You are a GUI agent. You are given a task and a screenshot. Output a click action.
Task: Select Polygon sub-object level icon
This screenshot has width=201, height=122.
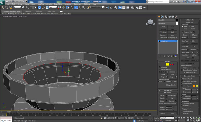pos(170,64)
